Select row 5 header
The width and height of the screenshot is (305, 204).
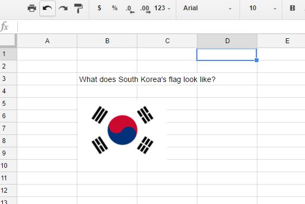pos(8,104)
